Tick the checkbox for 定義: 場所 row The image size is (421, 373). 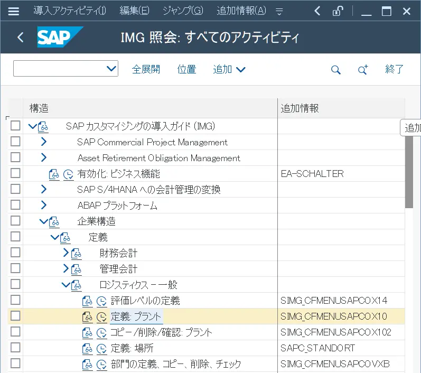click(15, 347)
